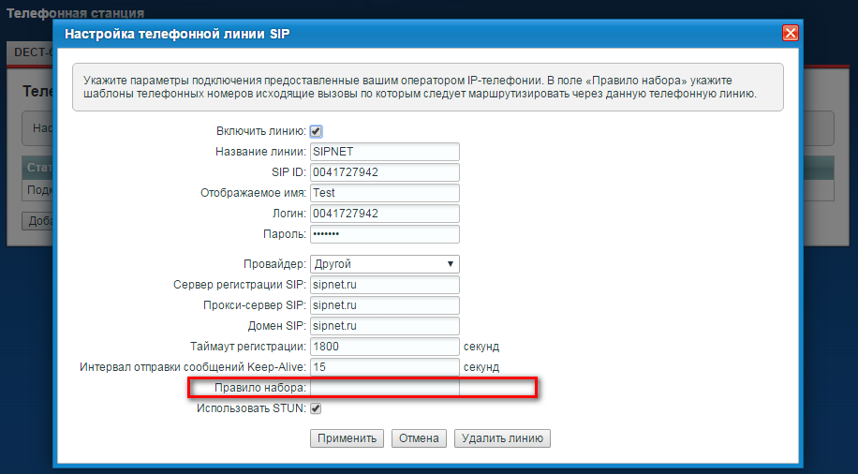Click the 'Название линии' field with SIPNET
858x474 pixels.
point(384,152)
